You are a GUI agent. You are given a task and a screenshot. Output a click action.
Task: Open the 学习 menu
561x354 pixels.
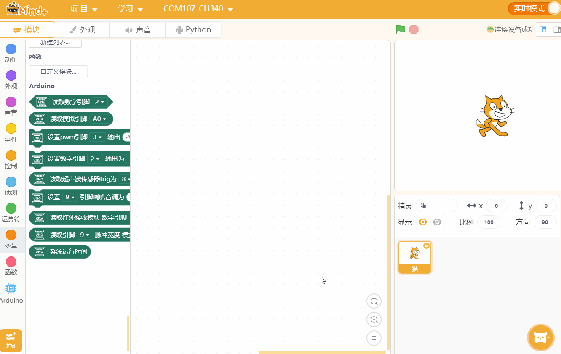coord(130,9)
